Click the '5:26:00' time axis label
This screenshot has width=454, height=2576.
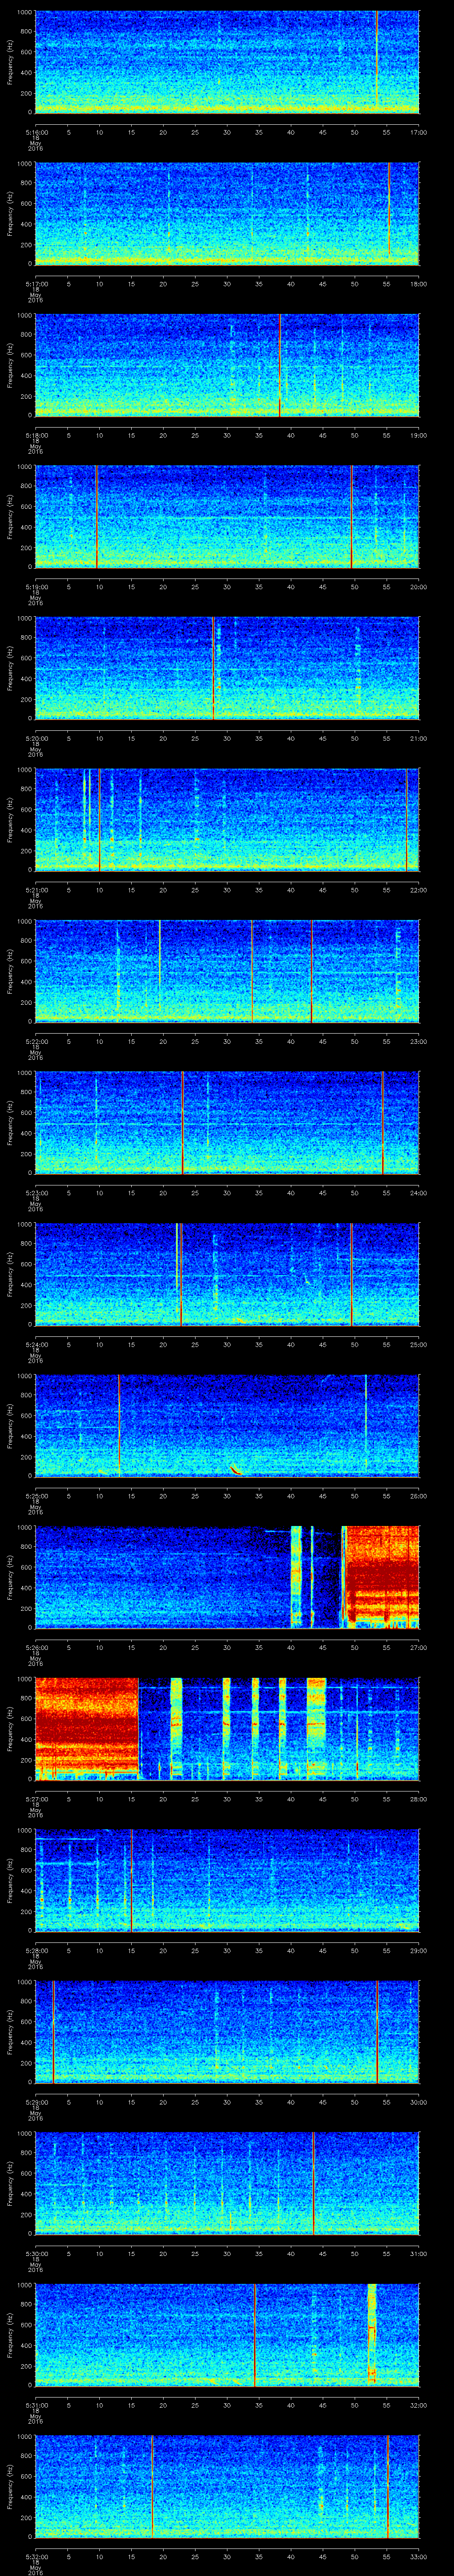click(36, 1647)
